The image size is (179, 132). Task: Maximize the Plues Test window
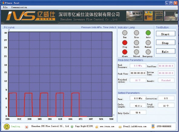click(171, 3)
